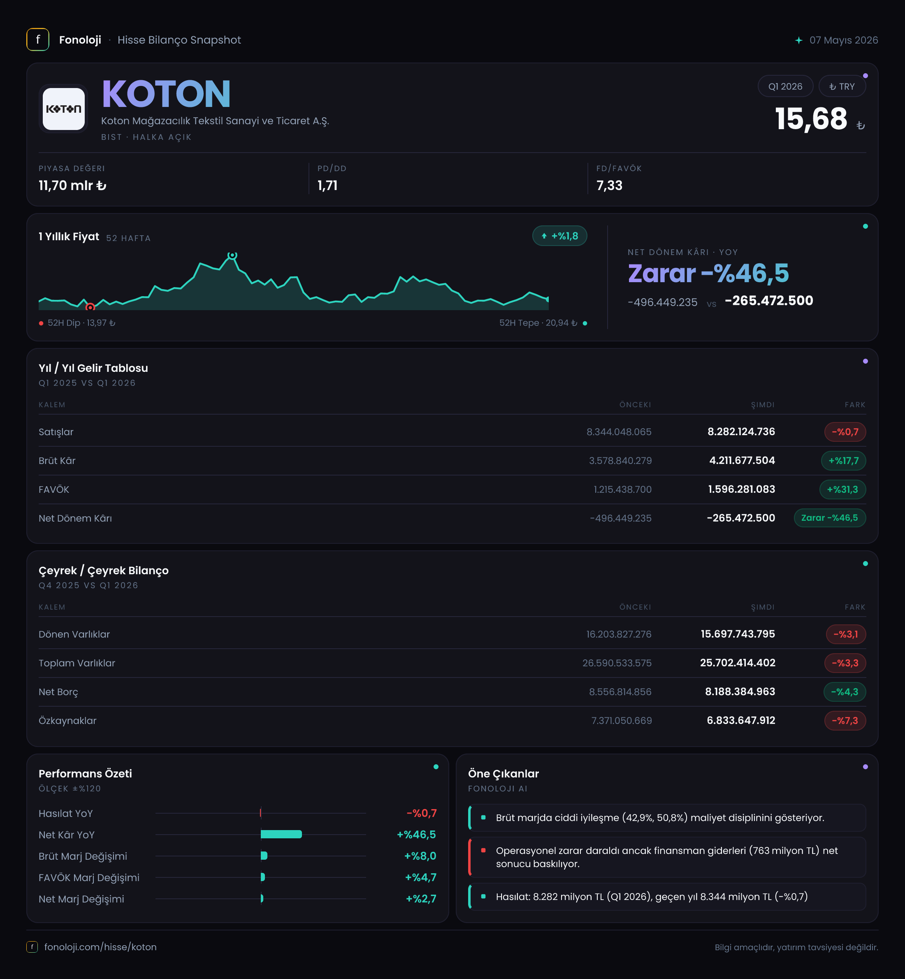The width and height of the screenshot is (905, 979).
Task: Click the '52H Tepe · 20,94 ₺' legend
Action: tap(543, 323)
